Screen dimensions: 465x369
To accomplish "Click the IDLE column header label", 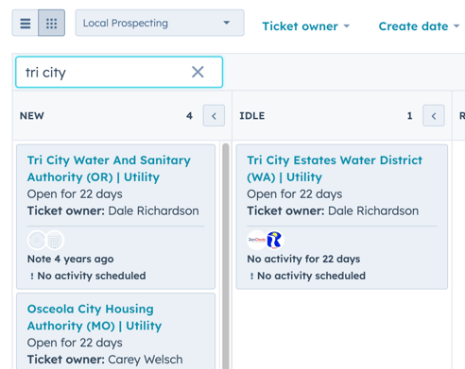I will click(252, 116).
